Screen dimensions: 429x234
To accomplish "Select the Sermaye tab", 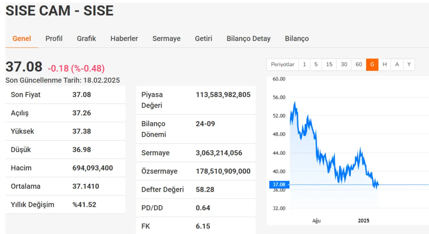I will click(167, 39).
